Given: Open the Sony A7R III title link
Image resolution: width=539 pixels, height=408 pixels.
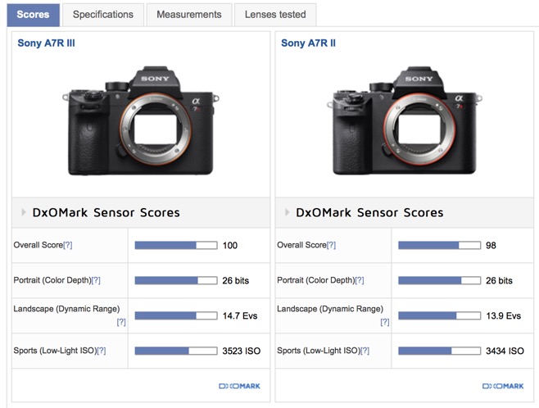Looking at the screenshot, I should 46,43.
